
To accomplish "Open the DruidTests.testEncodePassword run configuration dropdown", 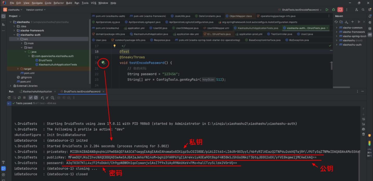I will [300, 10].
